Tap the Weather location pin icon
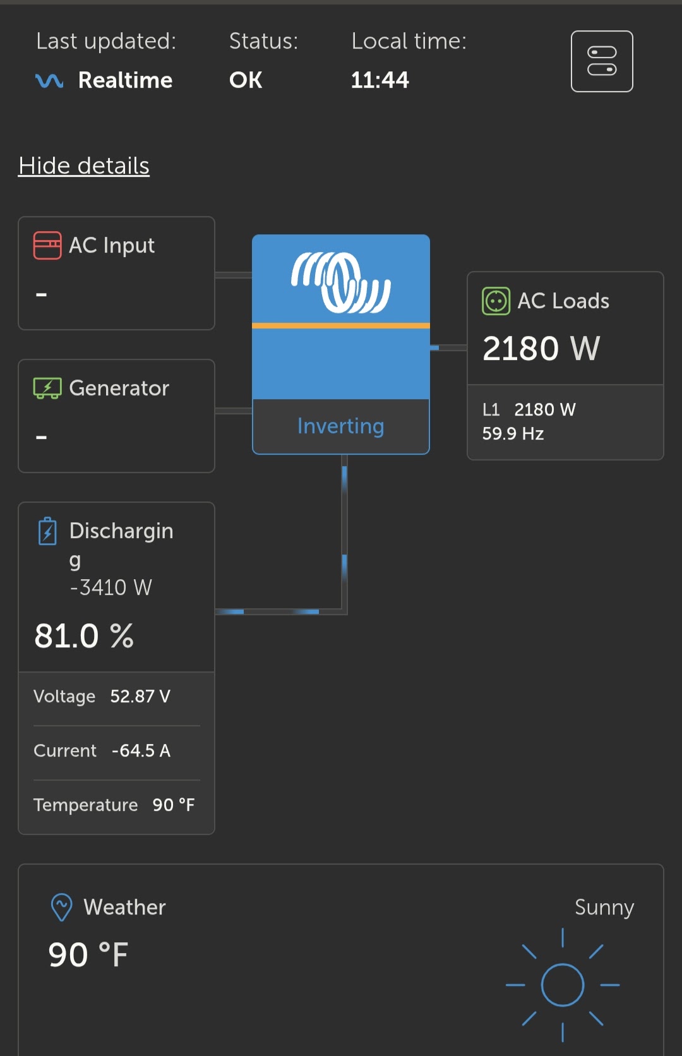The width and height of the screenshot is (682, 1056). [x=61, y=908]
